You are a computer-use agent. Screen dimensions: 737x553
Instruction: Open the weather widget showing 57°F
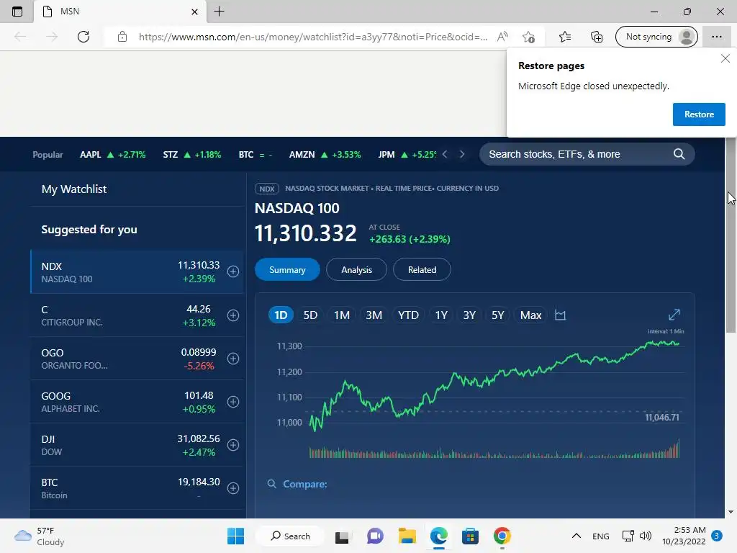pos(40,536)
